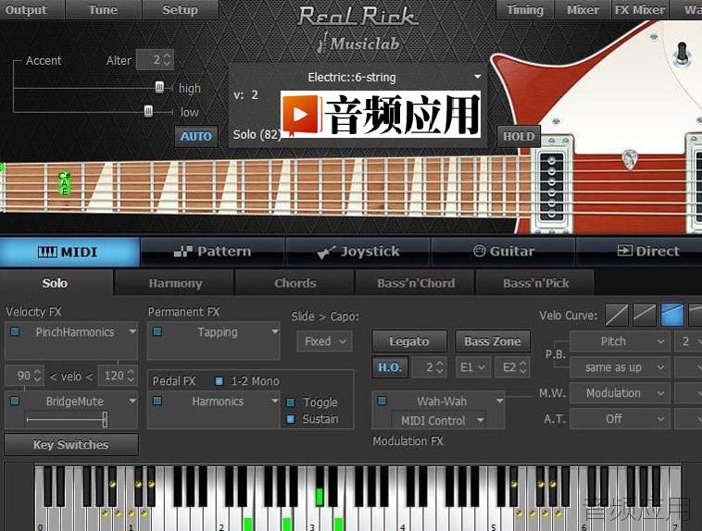Select the Bass'n'Pick mode tab

point(535,283)
